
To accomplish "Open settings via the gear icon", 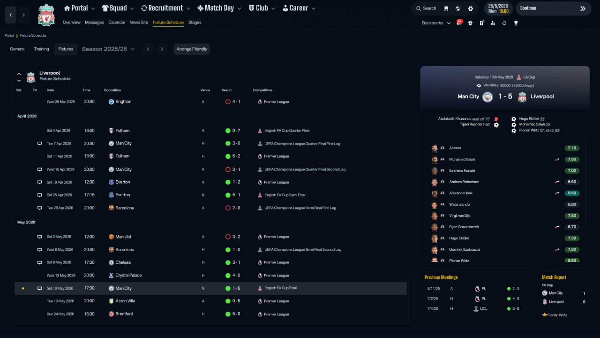I will click(x=471, y=8).
